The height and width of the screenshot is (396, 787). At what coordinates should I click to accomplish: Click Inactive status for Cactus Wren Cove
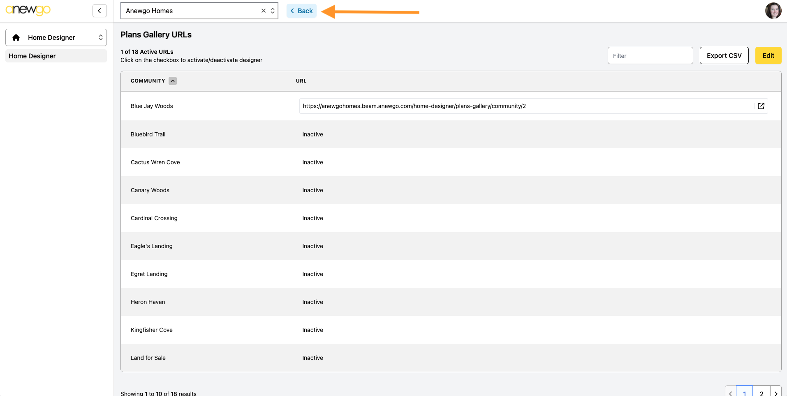(312, 162)
